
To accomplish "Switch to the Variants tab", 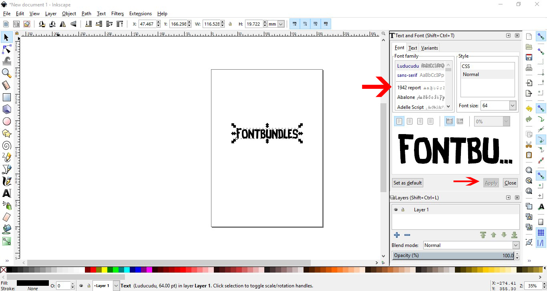I will 429,48.
